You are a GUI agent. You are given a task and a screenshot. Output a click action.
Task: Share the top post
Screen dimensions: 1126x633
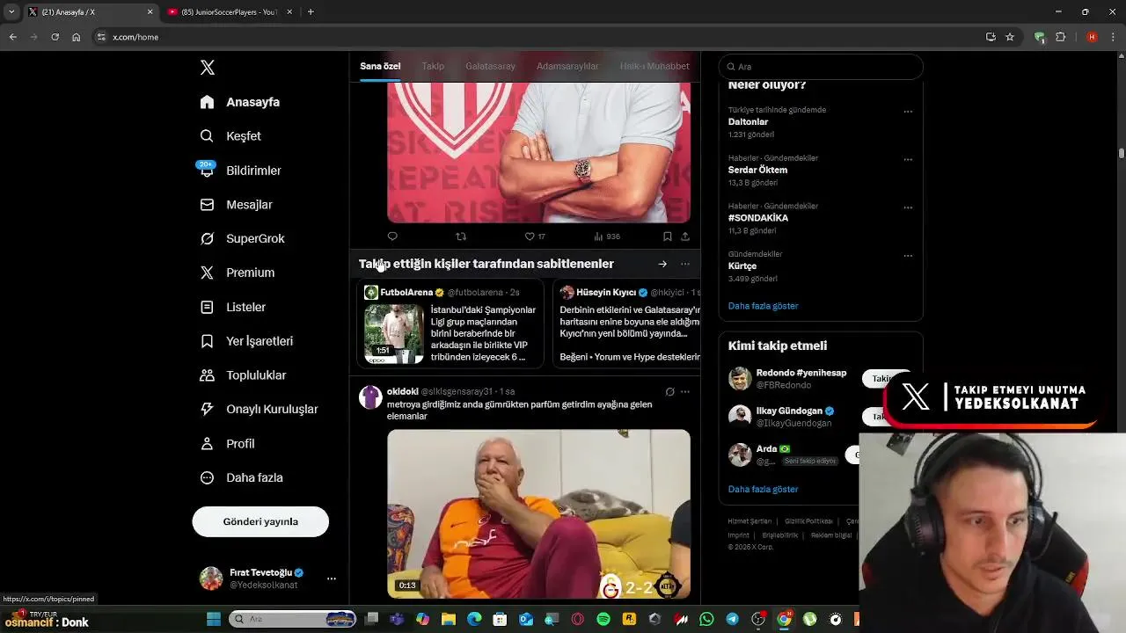click(685, 236)
